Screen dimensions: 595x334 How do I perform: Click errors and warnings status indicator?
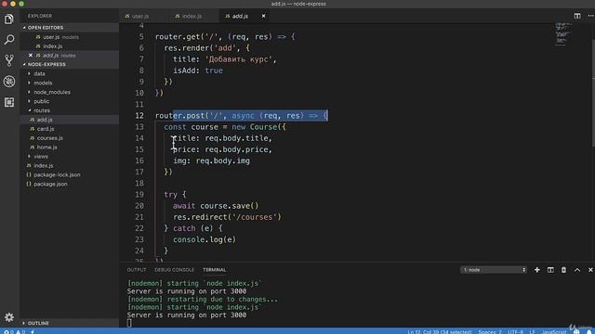click(x=14, y=331)
